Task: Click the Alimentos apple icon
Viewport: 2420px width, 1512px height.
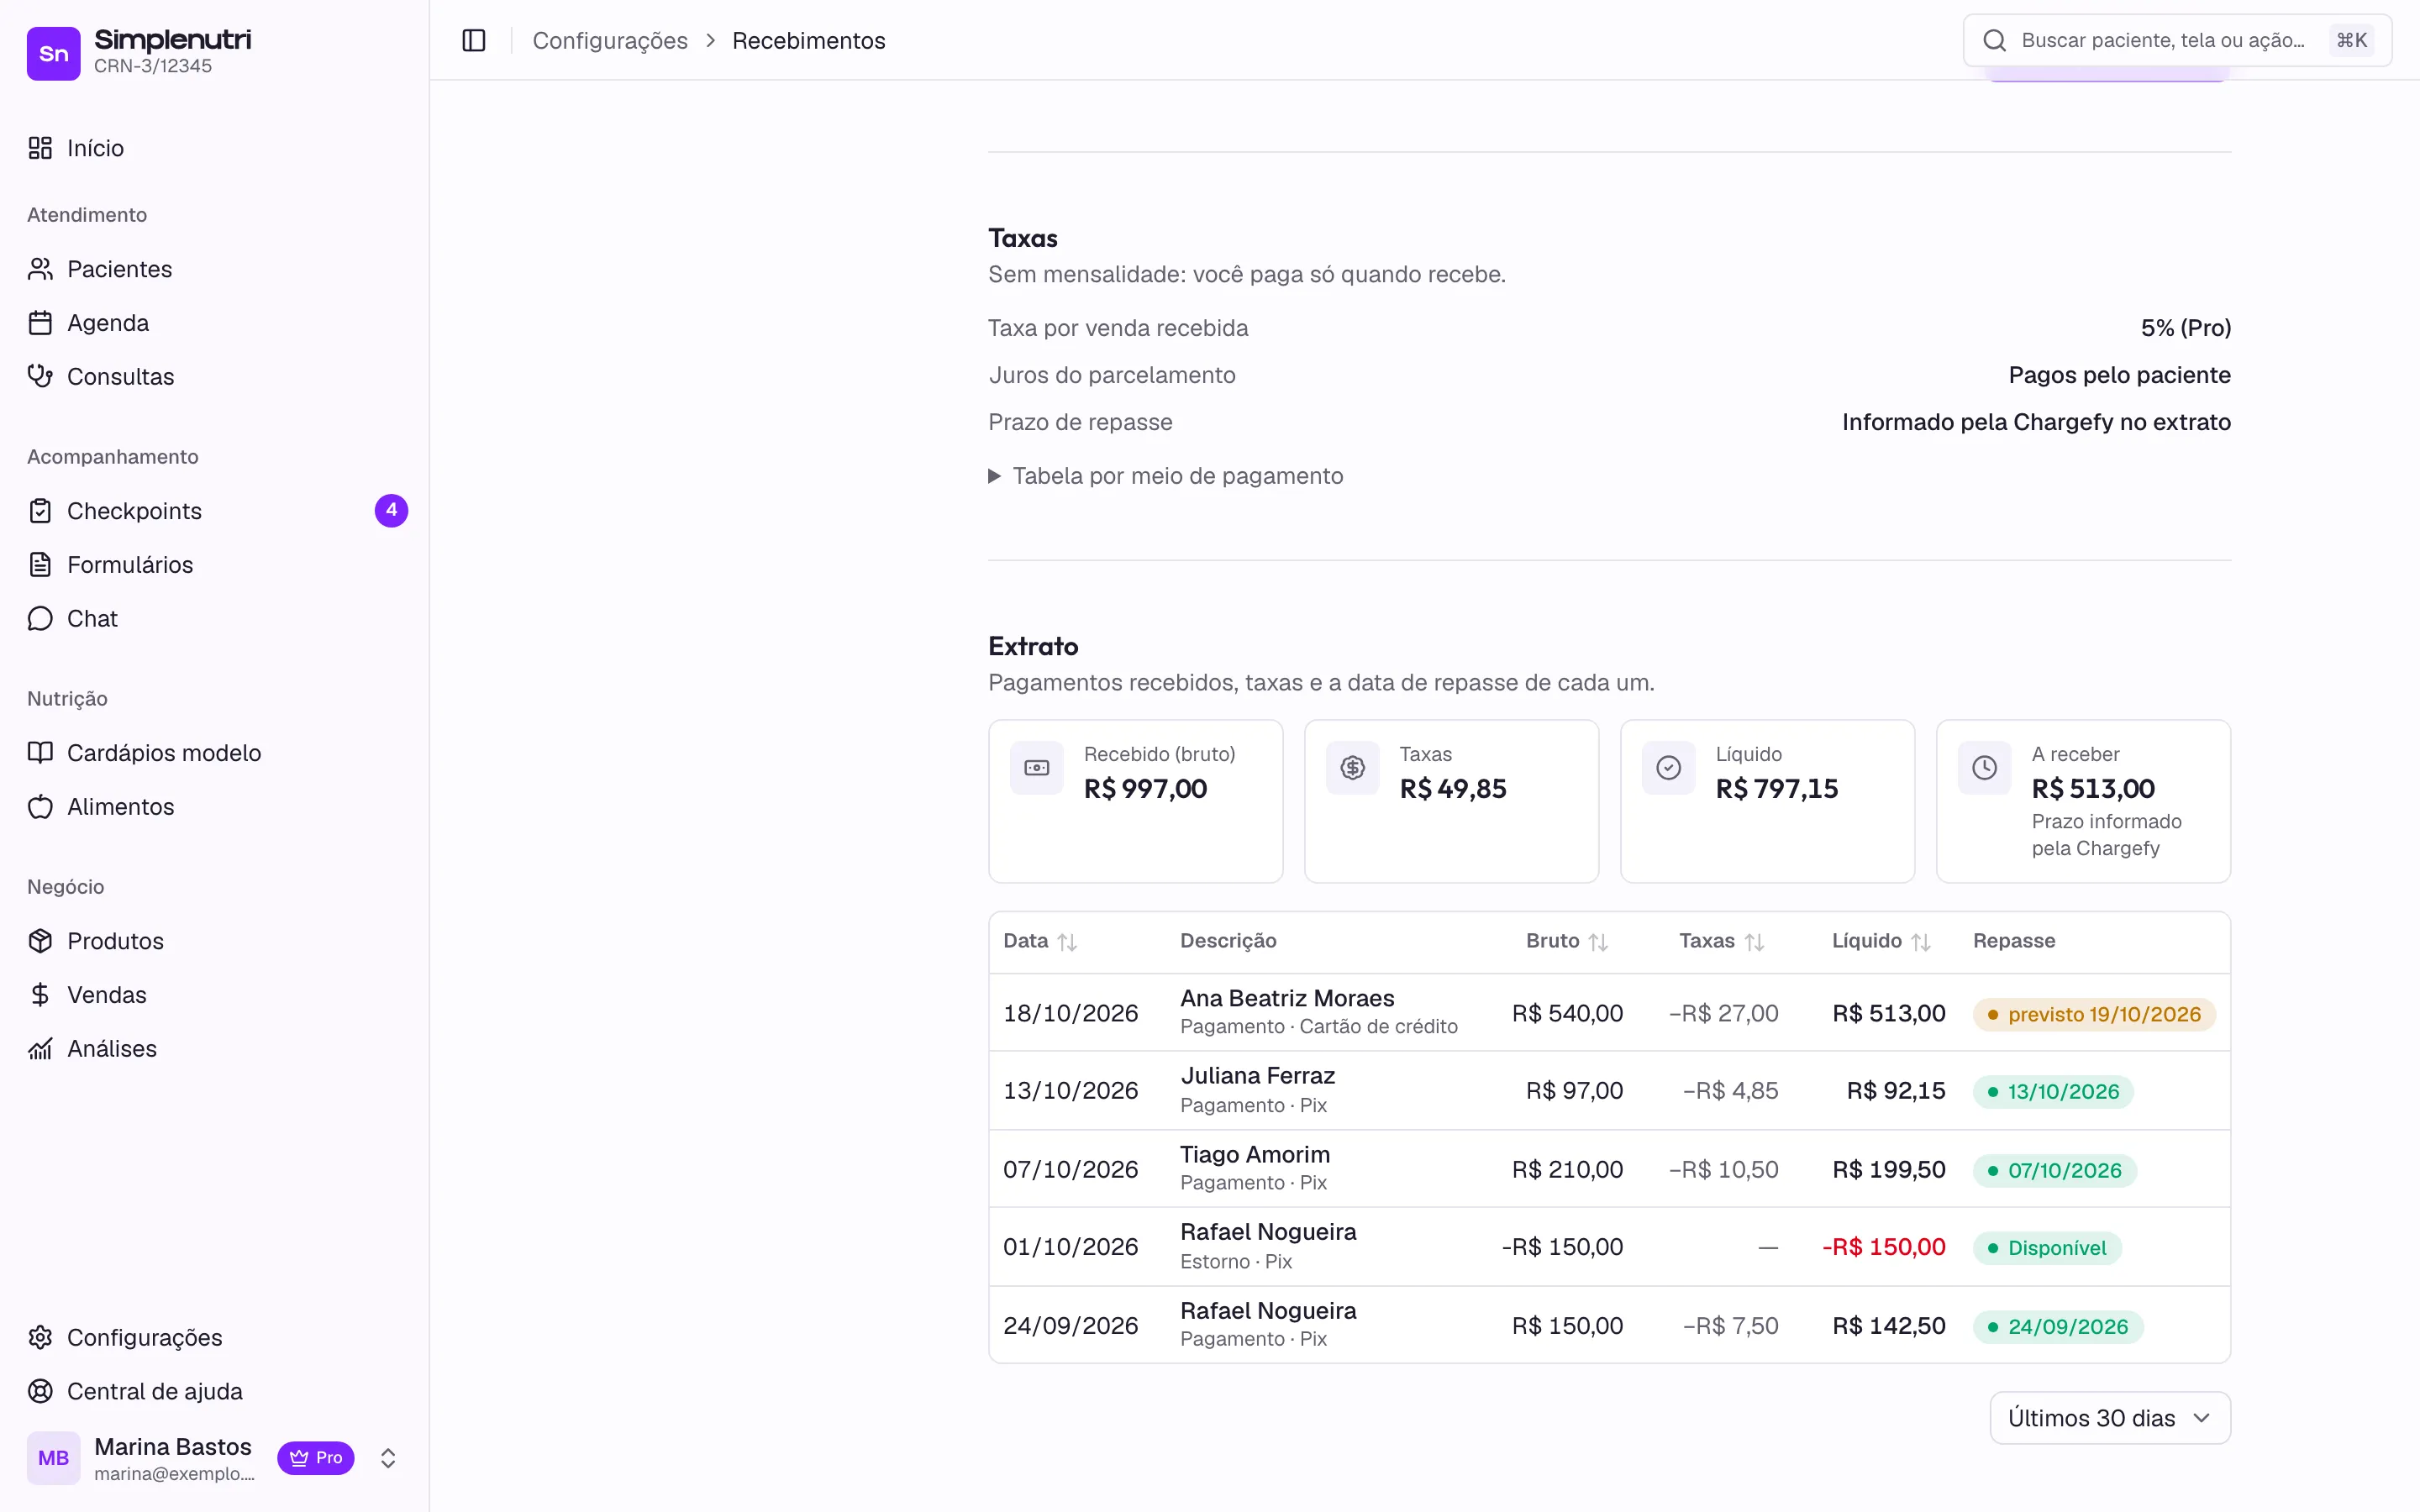Action: 40,807
